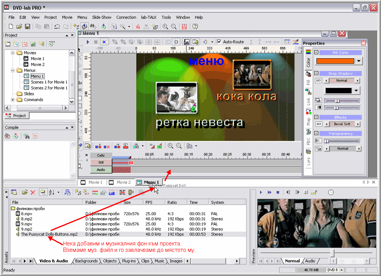Open a project with the folder icon
381x276 pixels.
(x=19, y=26)
